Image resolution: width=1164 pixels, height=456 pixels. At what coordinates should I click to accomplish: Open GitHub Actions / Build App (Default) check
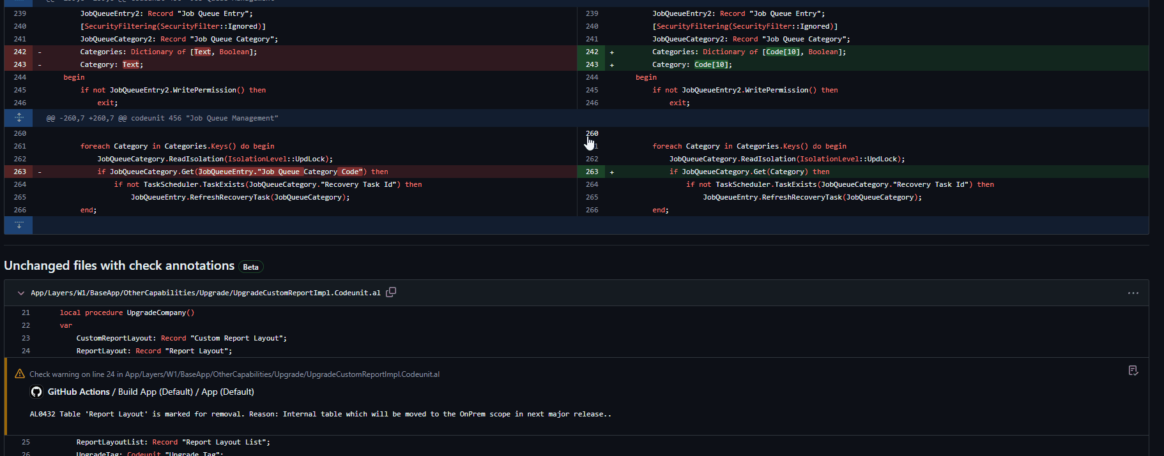pyautogui.click(x=151, y=392)
